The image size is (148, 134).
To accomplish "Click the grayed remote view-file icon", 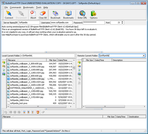I will coord(79,83).
